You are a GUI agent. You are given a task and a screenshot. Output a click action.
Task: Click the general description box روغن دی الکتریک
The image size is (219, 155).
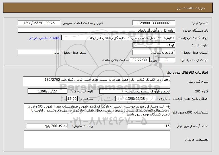click(97, 81)
